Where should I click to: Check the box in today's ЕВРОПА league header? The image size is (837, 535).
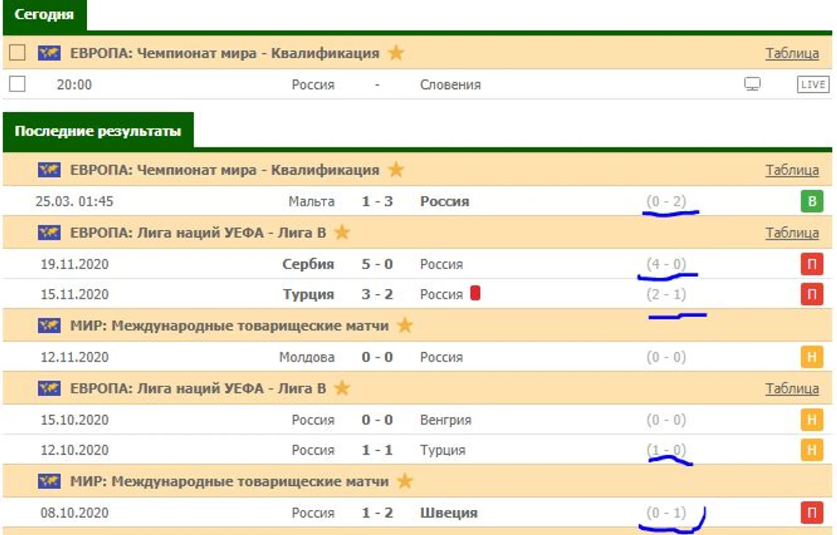[17, 53]
